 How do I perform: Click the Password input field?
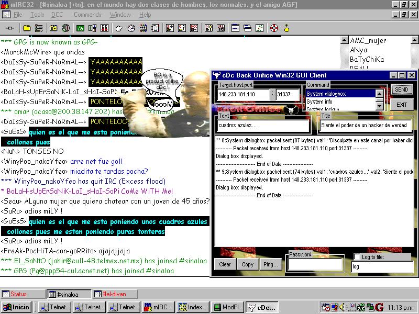pos(315,264)
